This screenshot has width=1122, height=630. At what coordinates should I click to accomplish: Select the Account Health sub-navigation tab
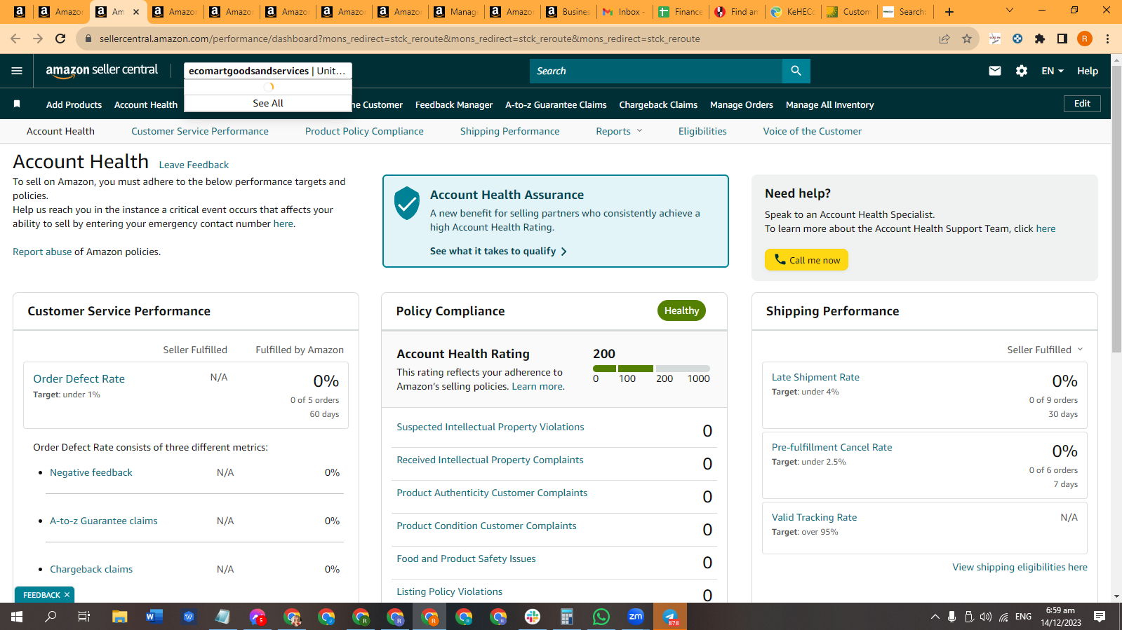coord(60,131)
